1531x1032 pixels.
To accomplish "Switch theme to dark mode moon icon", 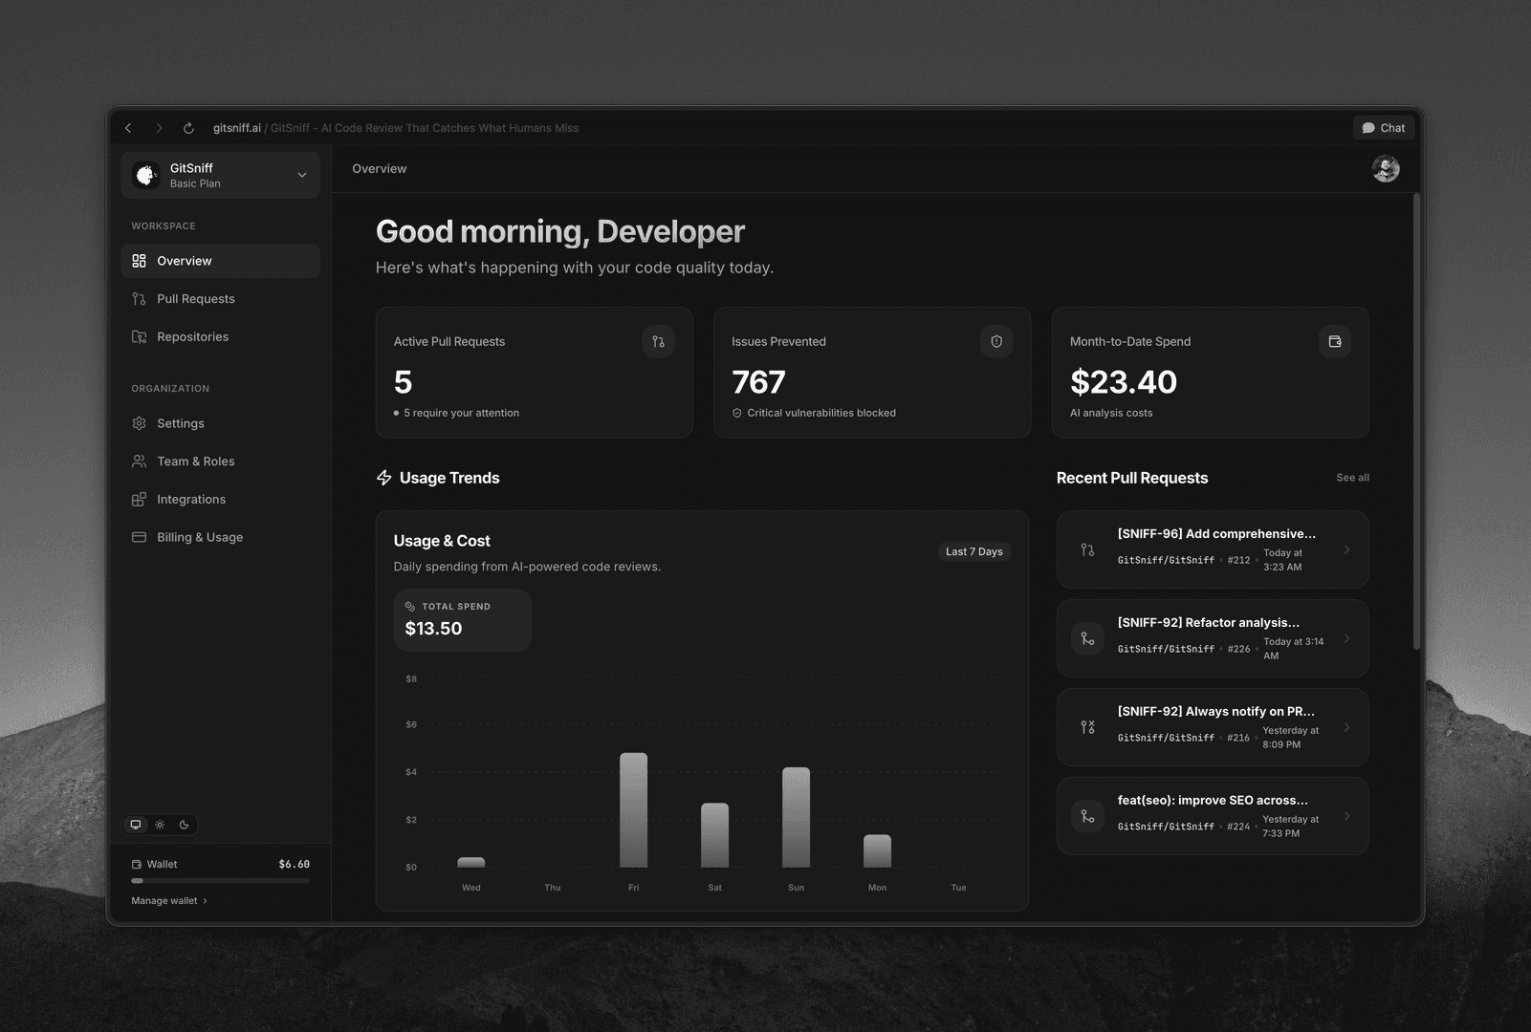I will pos(186,824).
